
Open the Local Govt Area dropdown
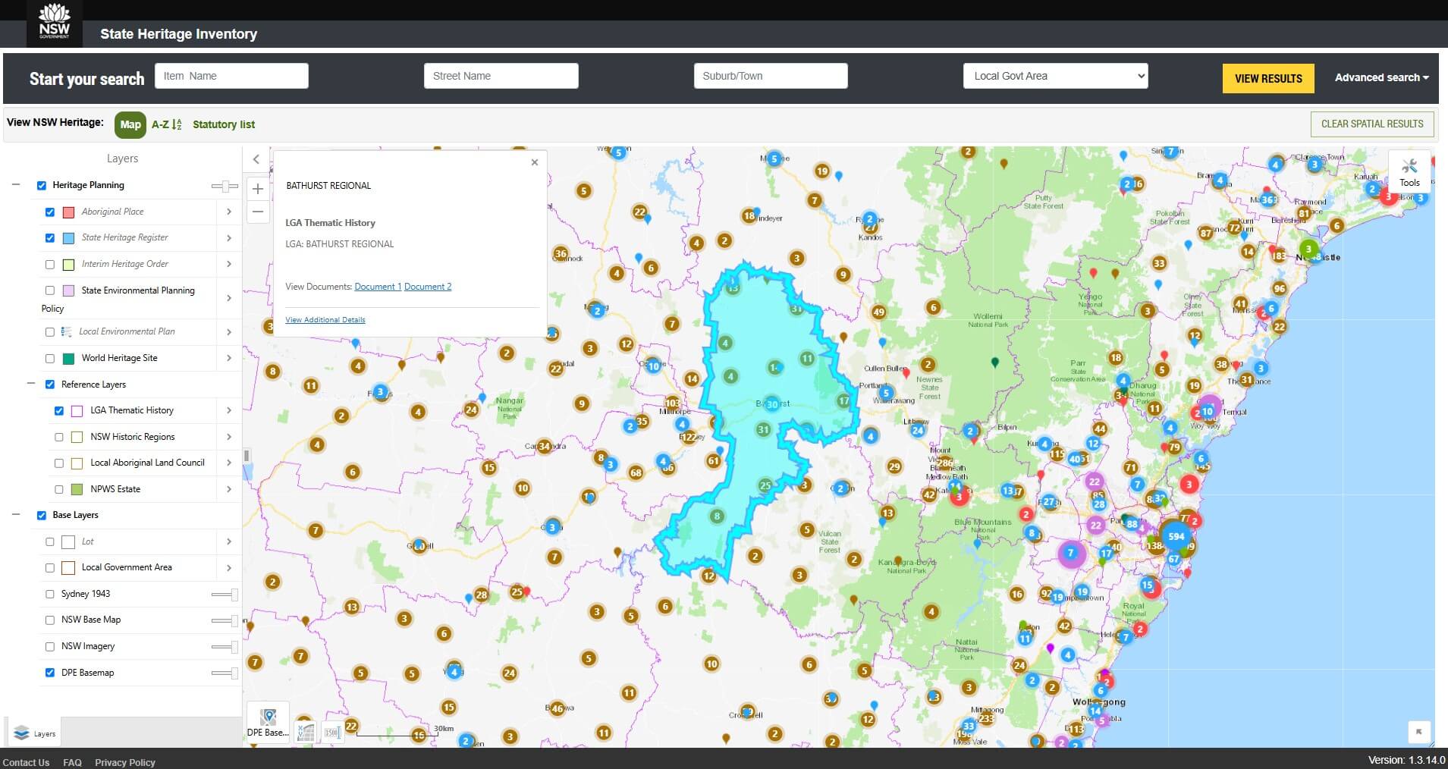coord(1055,76)
